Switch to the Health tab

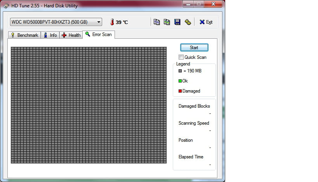click(71, 35)
